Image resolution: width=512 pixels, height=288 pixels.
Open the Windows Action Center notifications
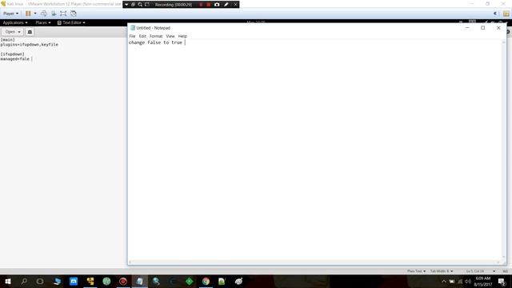point(502,281)
